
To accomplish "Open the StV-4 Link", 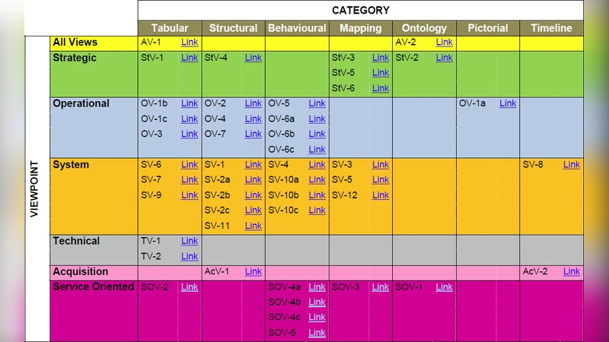I will pyautogui.click(x=253, y=58).
